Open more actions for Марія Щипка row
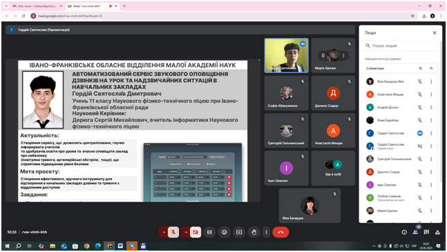This screenshot has height=252, width=447. point(431,211)
